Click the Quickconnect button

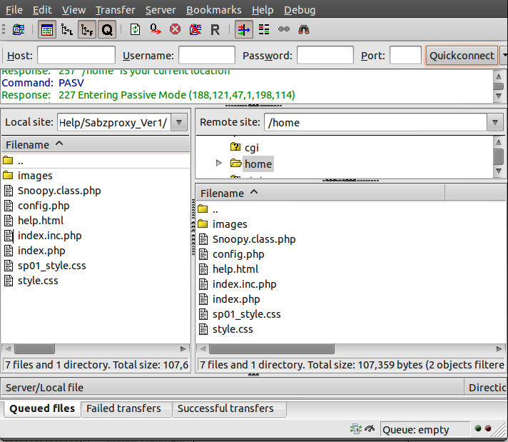[461, 56]
